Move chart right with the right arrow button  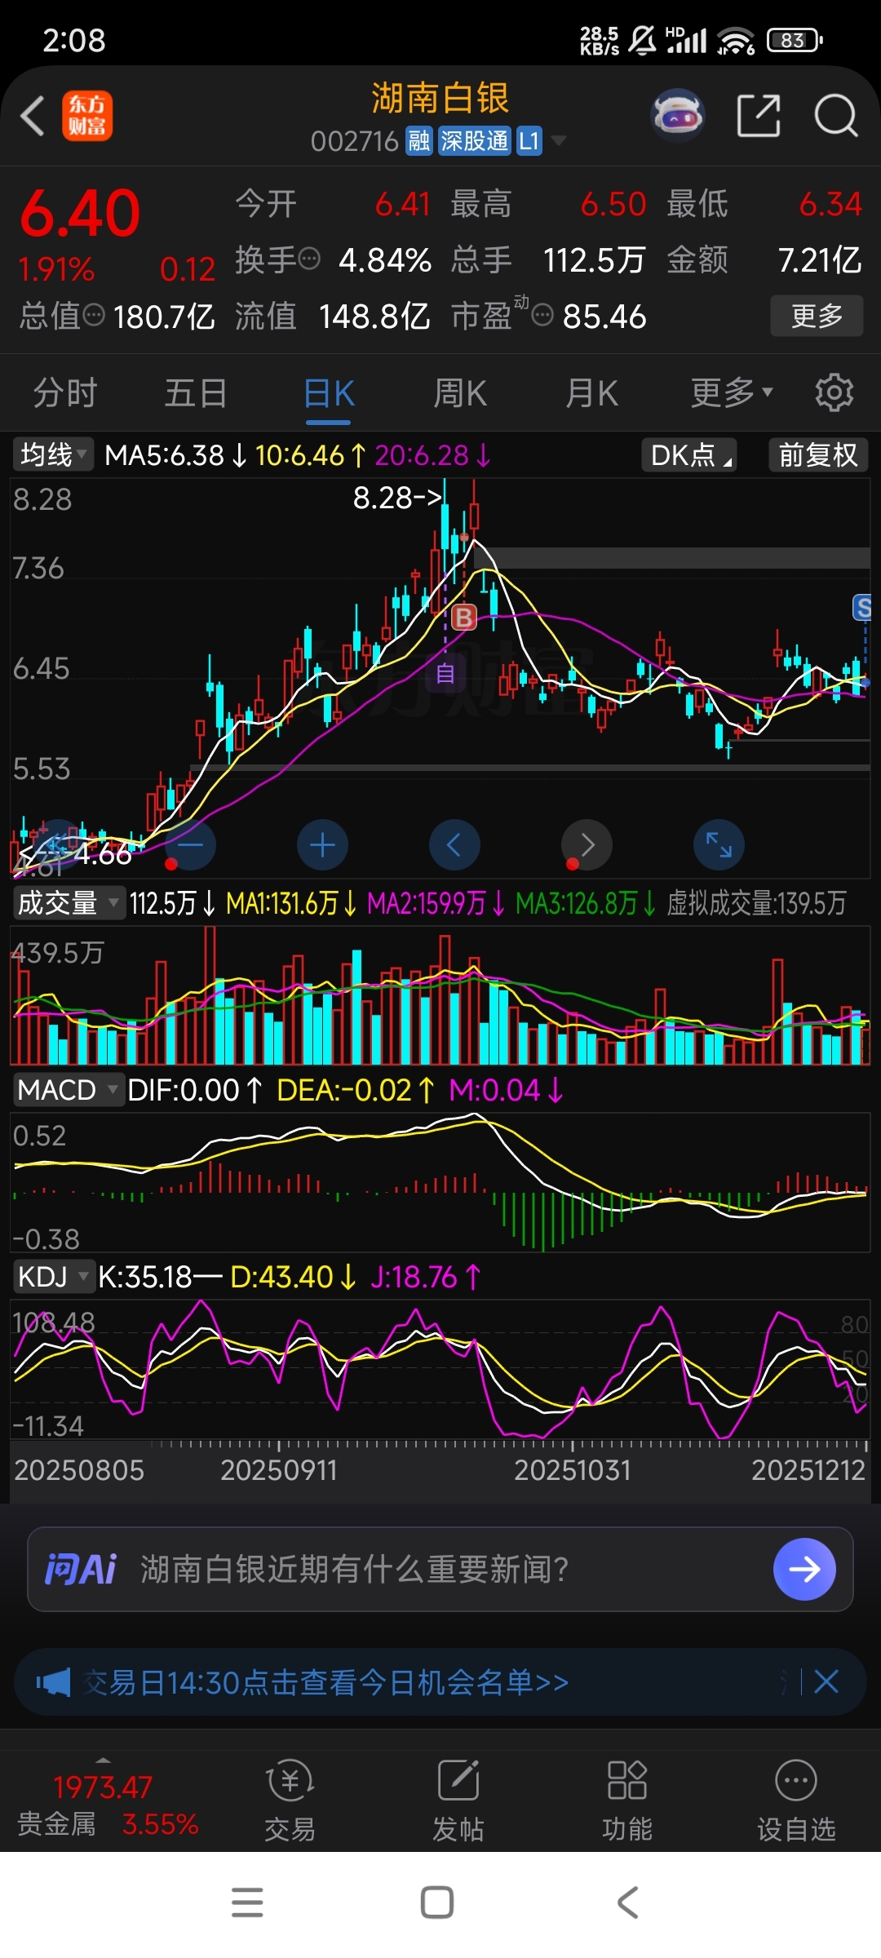(587, 844)
